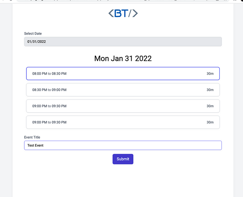The height and width of the screenshot is (197, 243).
Task: Click the right angle bracket of the logo
Action: 135,13
